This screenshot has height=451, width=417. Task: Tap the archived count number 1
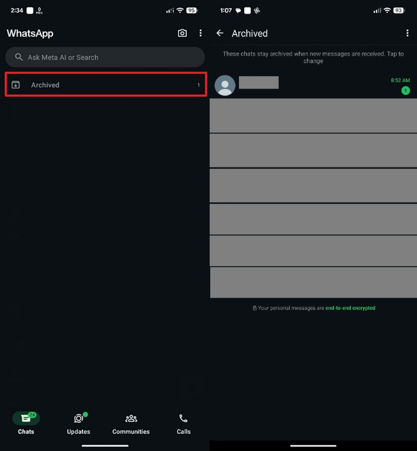point(199,85)
